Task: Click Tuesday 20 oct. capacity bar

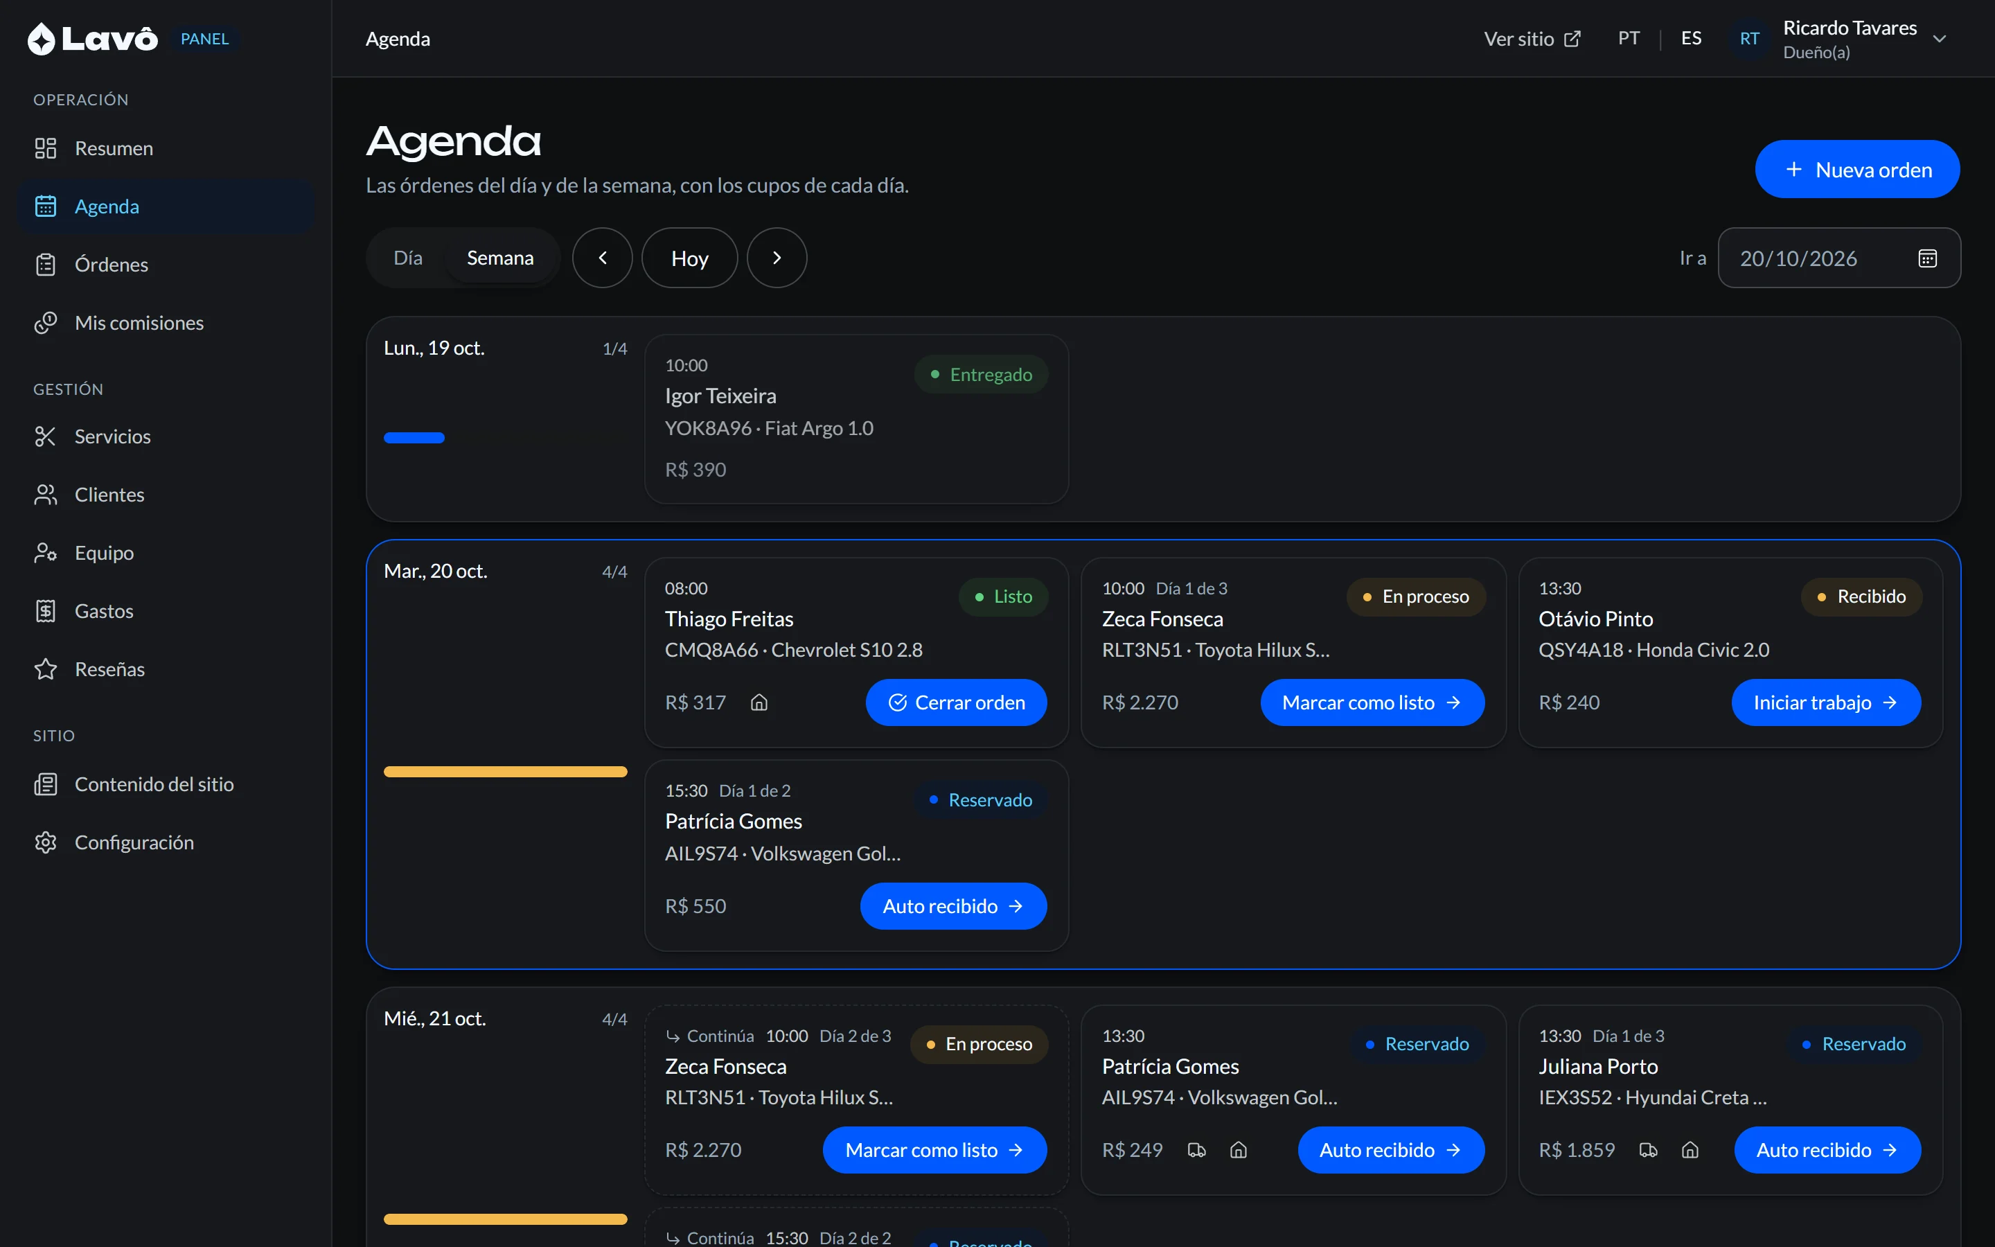Action: pos(506,772)
